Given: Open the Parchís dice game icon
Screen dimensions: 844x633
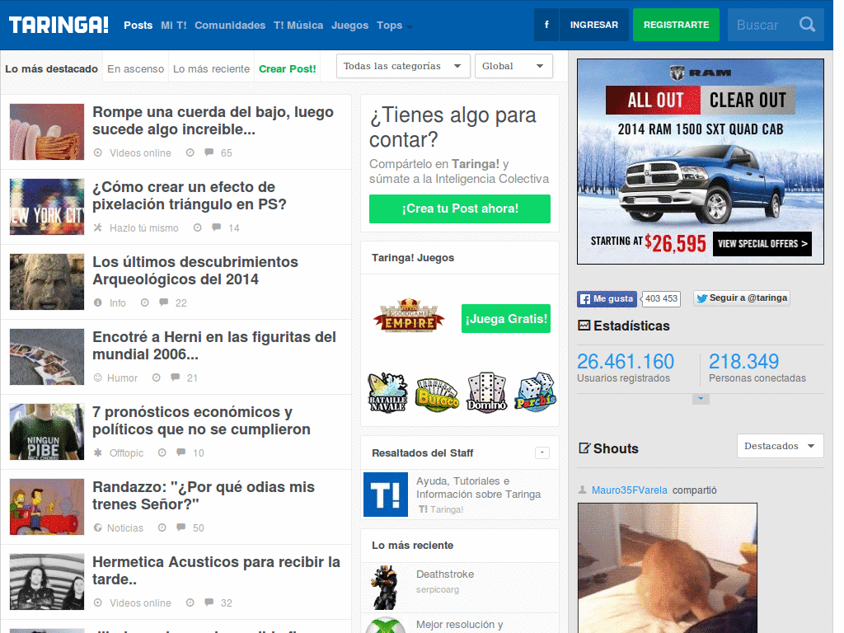Looking at the screenshot, I should [x=535, y=392].
